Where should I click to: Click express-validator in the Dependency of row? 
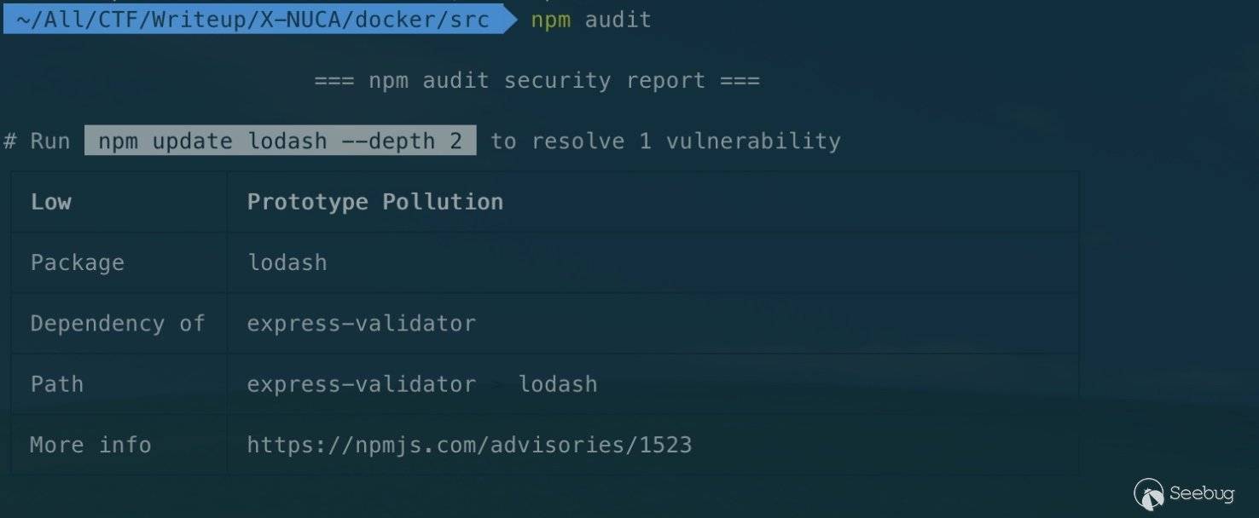click(361, 324)
